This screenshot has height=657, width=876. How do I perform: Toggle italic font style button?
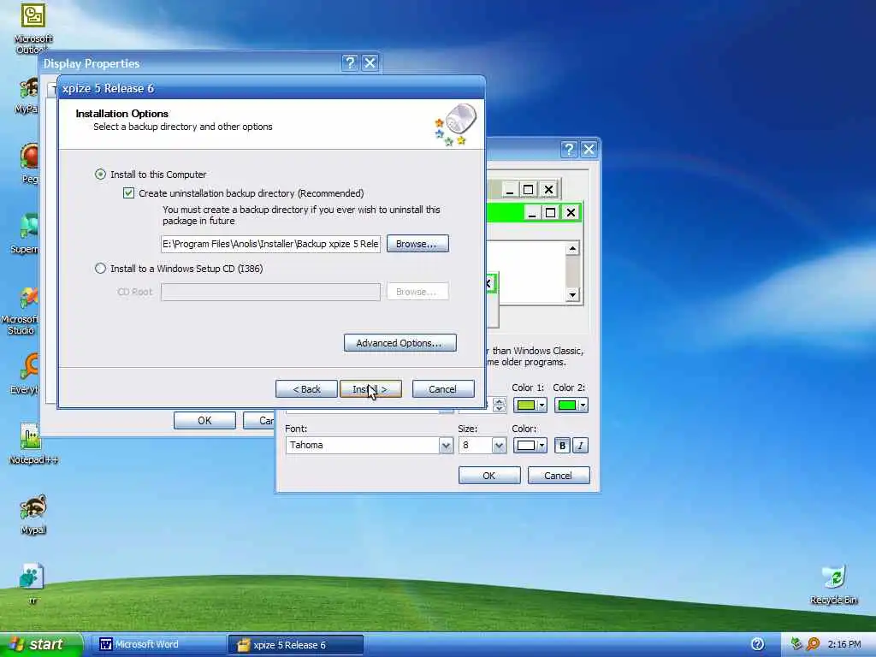[581, 445]
